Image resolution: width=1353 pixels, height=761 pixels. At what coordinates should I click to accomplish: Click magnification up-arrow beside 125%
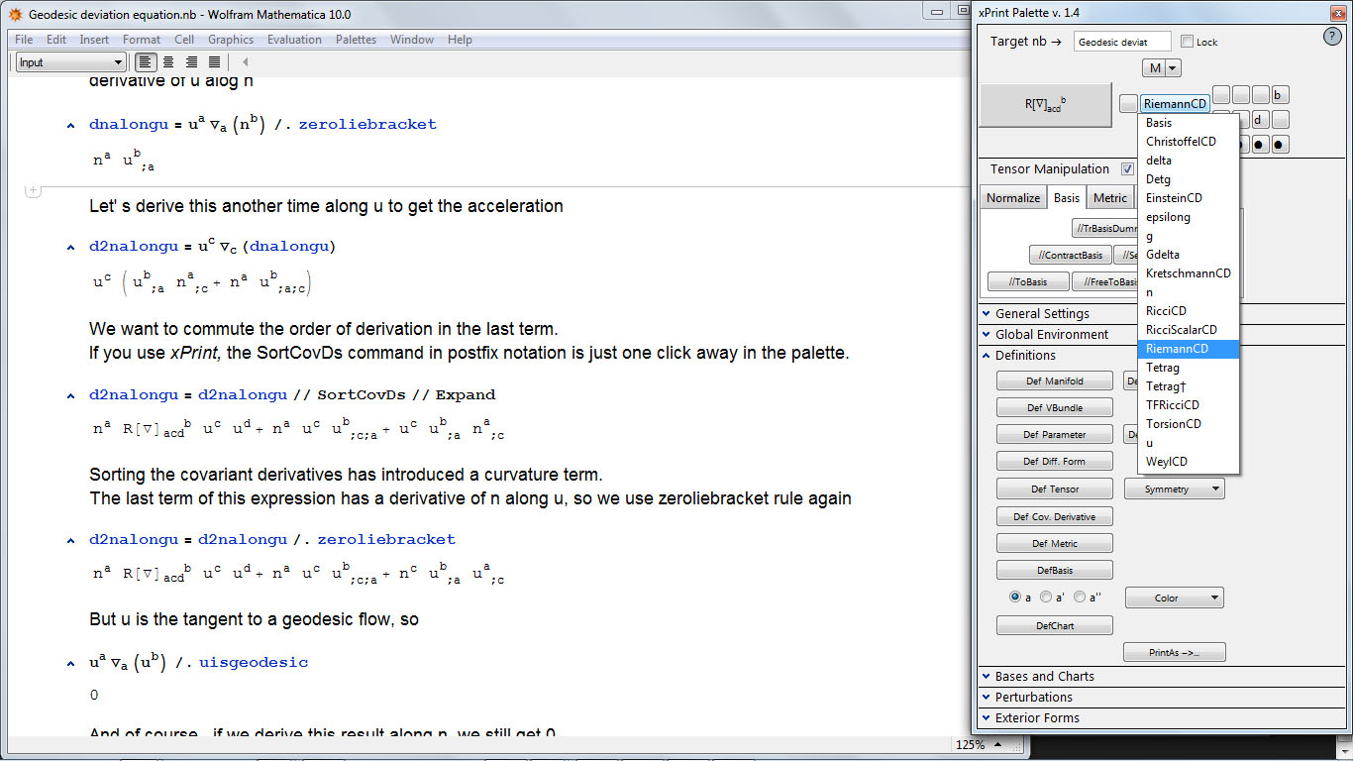998,745
